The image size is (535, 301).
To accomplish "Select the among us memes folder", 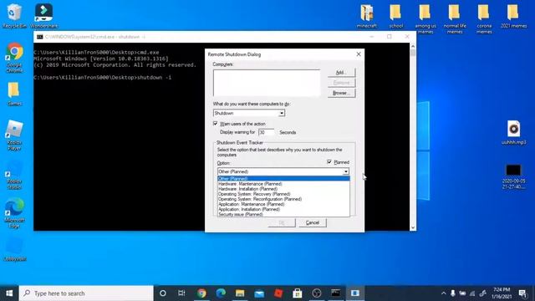I will coord(425,19).
